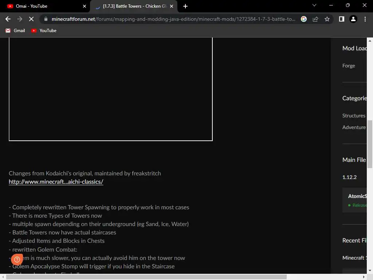
Task: Click the Forge mod loader link
Action: pyautogui.click(x=349, y=66)
